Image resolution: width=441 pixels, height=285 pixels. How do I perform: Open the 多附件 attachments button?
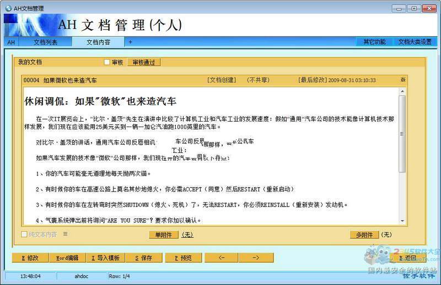364,235
